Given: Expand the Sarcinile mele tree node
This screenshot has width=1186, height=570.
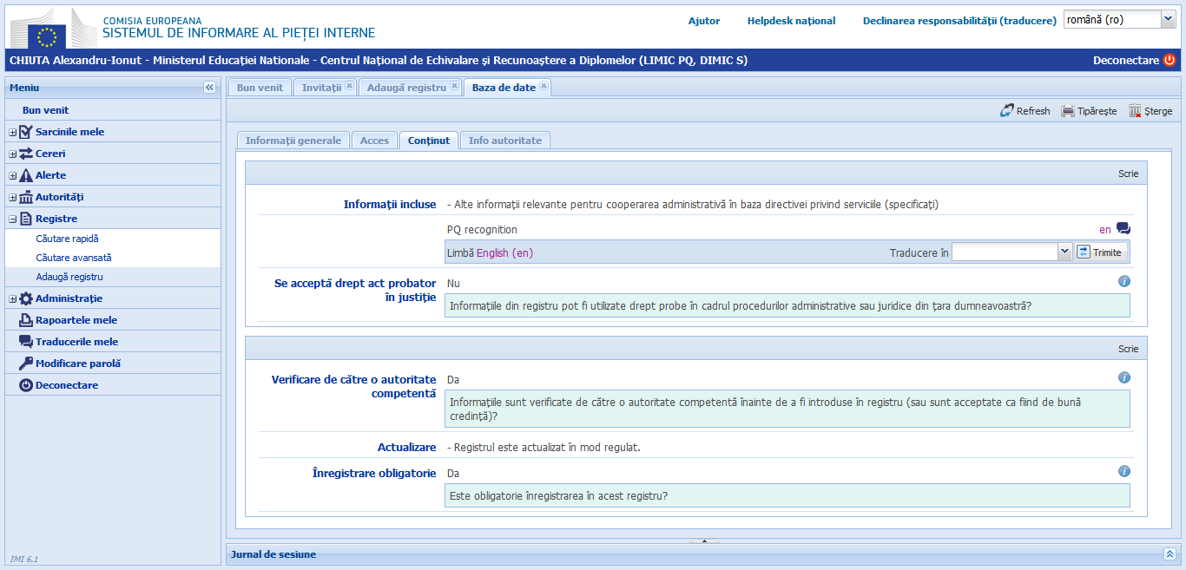Looking at the screenshot, I should tap(13, 132).
